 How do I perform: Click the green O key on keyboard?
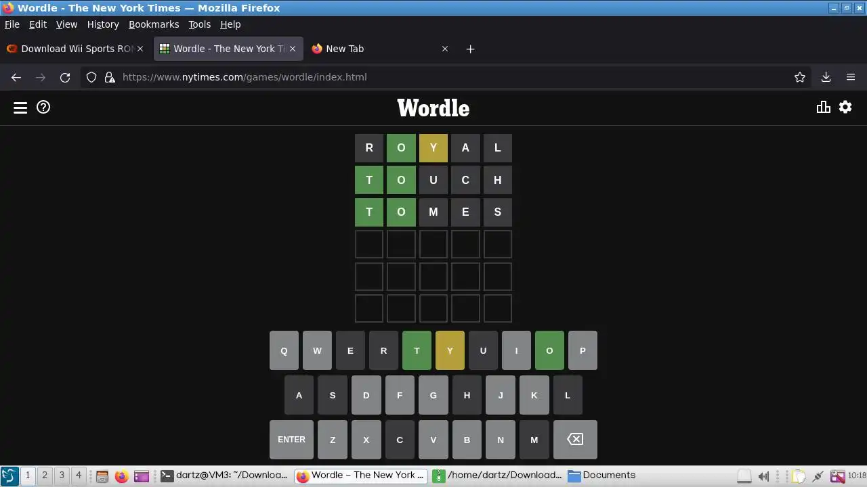(549, 350)
